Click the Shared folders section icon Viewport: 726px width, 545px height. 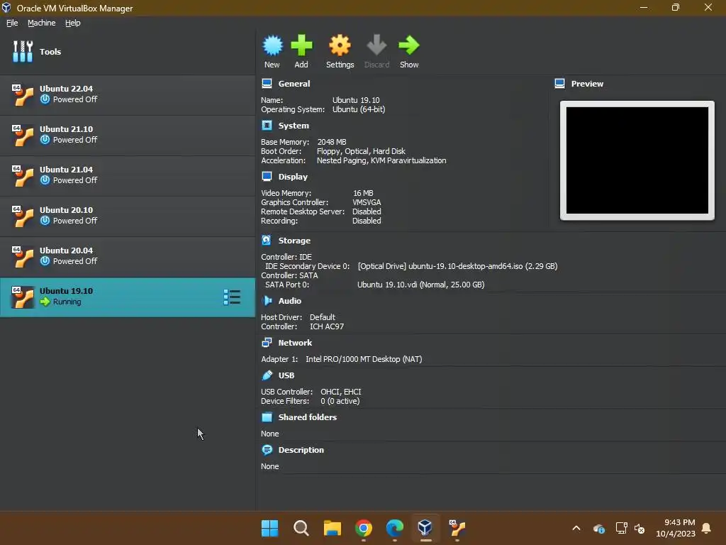pos(267,417)
